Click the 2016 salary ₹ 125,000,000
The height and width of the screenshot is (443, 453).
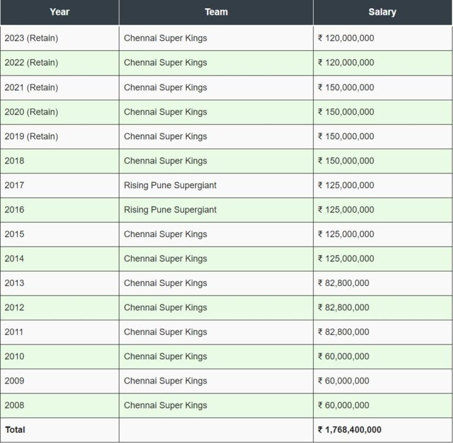346,210
